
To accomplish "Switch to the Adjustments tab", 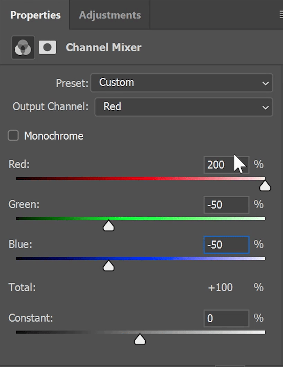I will tap(110, 15).
